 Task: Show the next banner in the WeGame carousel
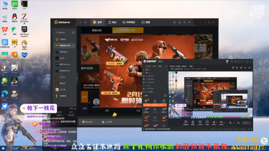[208, 49]
